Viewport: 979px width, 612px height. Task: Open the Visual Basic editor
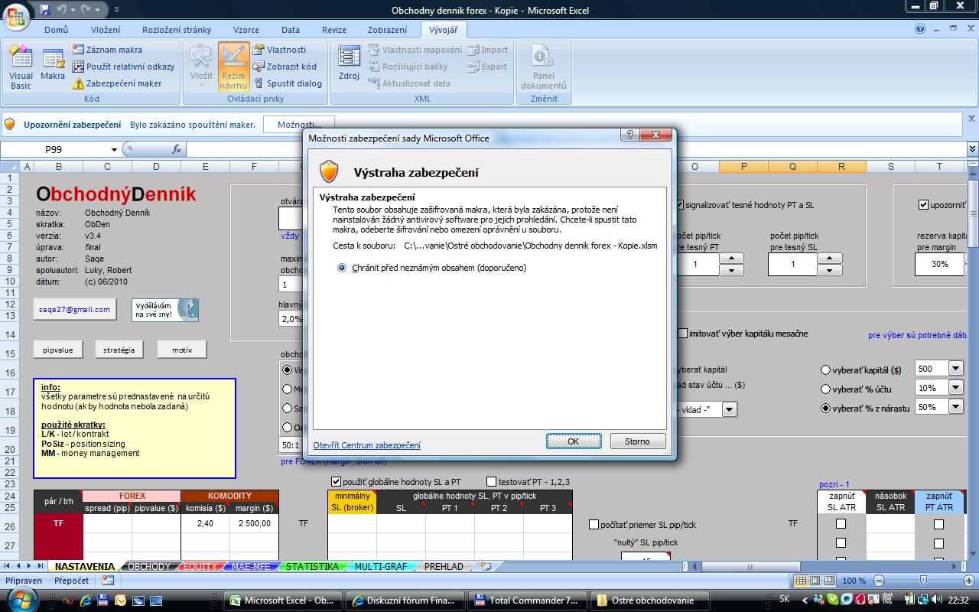coord(21,67)
